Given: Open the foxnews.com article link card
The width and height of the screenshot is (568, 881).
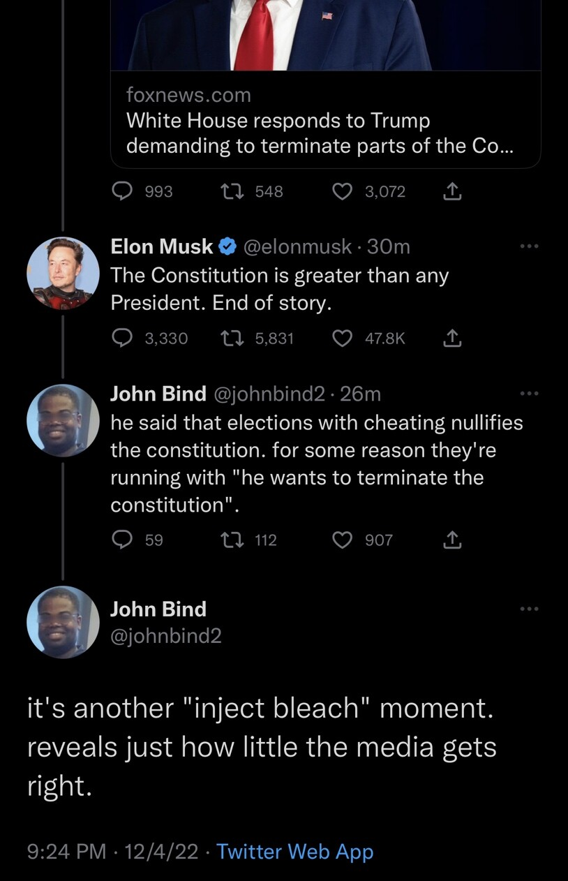Looking at the screenshot, I should click(x=326, y=84).
